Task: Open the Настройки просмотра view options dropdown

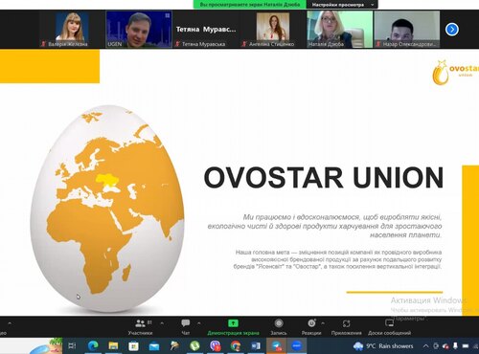Action: click(342, 5)
